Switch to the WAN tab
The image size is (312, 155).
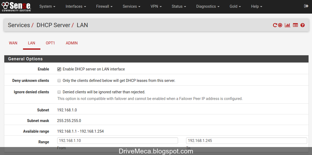13,43
